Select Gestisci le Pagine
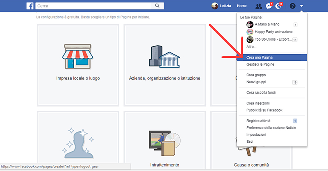This screenshot has height=171, width=328. tap(260, 64)
